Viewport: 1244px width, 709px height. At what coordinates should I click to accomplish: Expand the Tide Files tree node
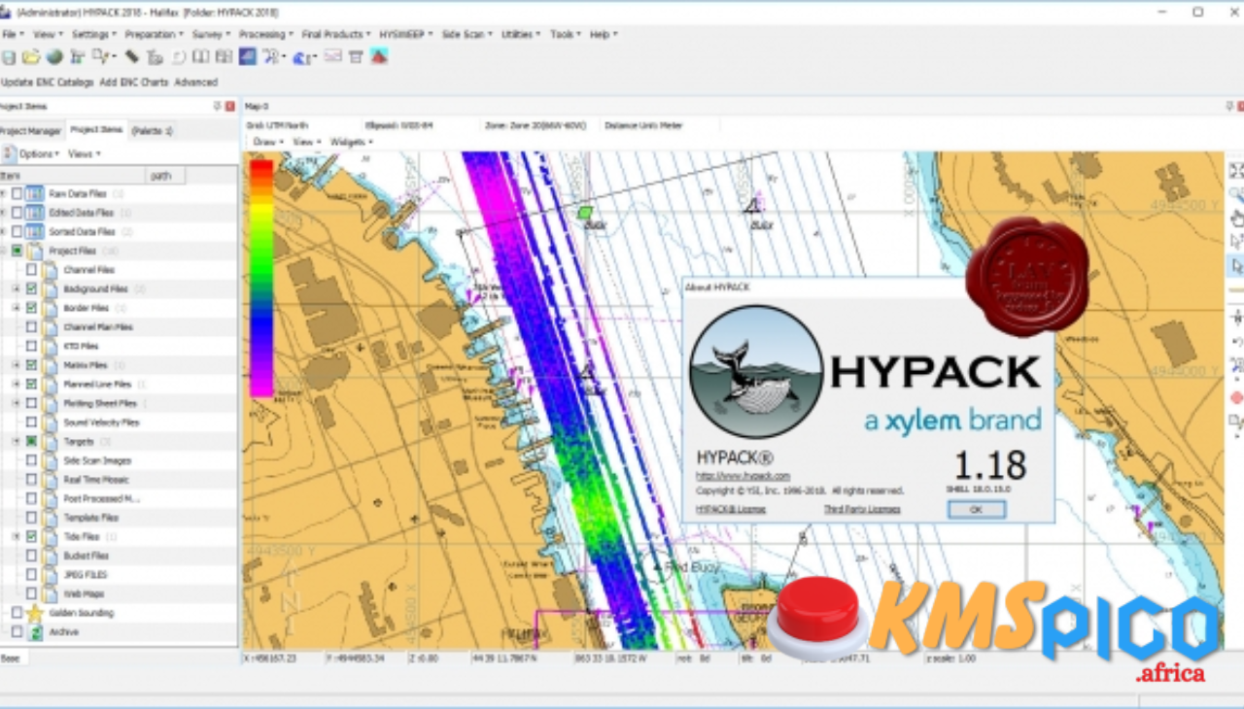(x=16, y=536)
